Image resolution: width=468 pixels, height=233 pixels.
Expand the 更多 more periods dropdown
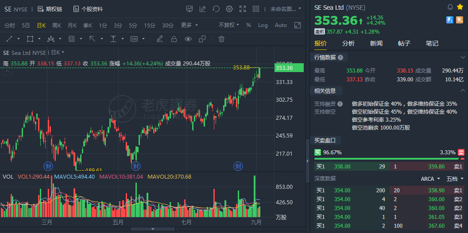pos(189,25)
